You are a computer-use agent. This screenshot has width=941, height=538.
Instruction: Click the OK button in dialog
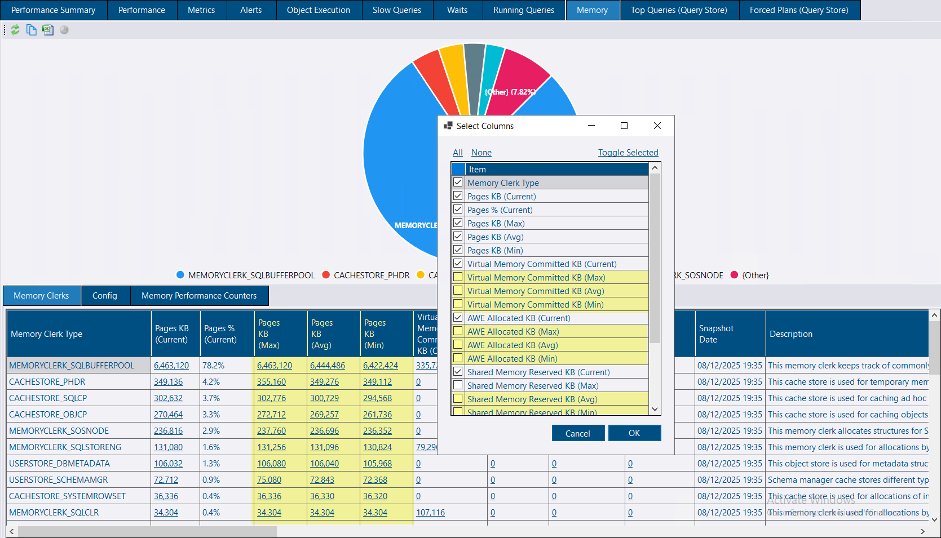click(634, 433)
